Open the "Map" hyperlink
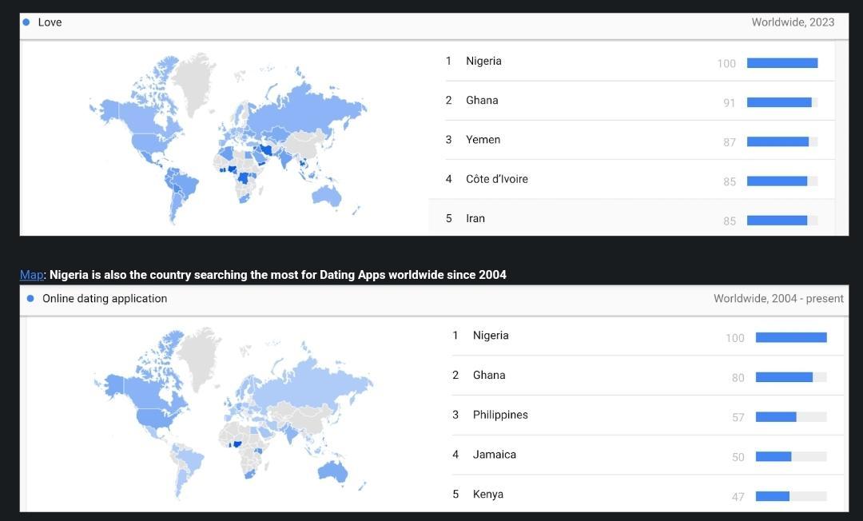 pos(31,275)
